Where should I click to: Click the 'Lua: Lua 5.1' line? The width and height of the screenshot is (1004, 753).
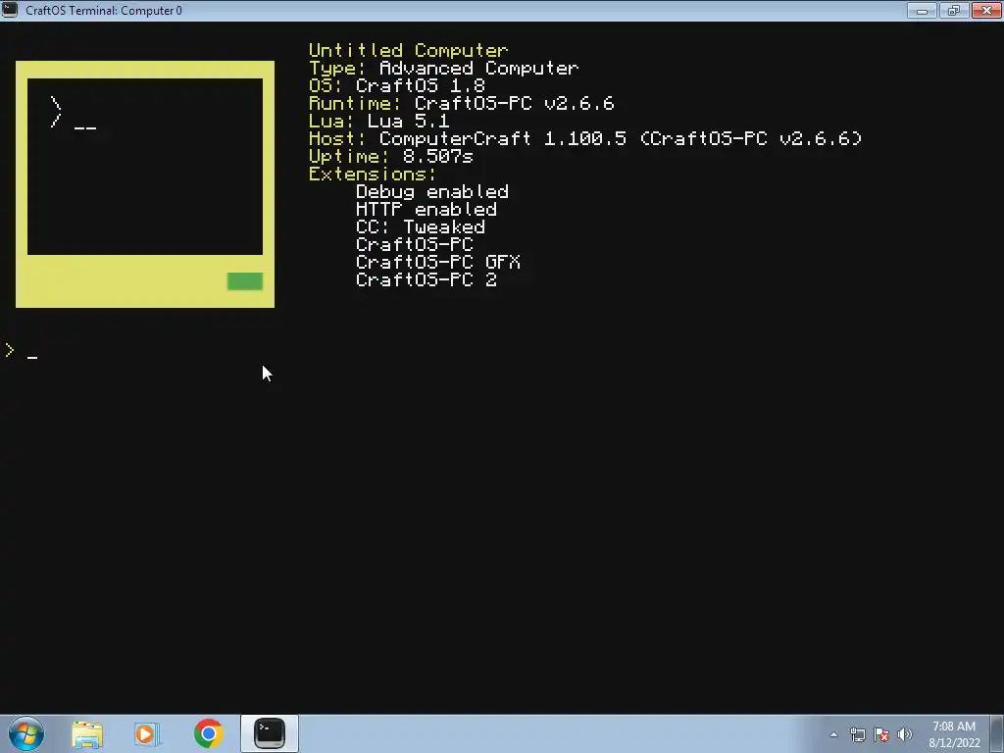(379, 121)
